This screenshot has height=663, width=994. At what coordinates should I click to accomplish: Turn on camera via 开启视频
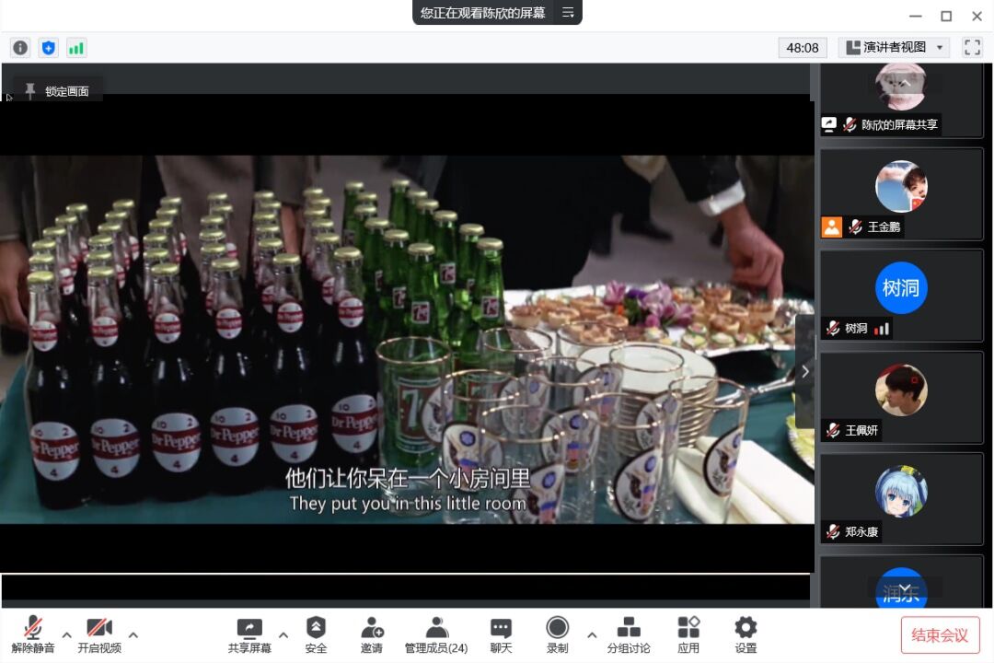[99, 634]
